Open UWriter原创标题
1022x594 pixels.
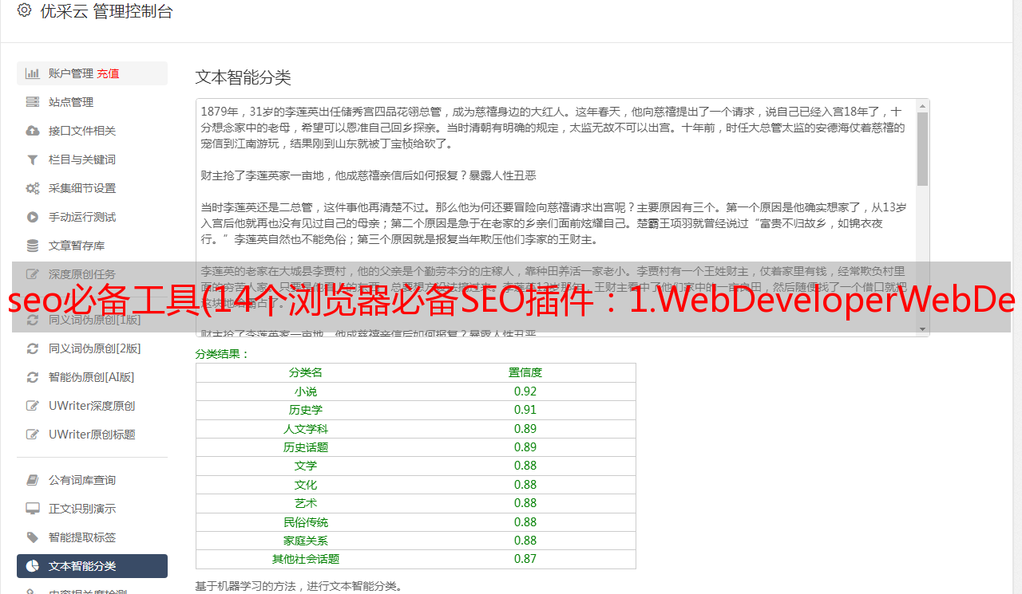(92, 435)
